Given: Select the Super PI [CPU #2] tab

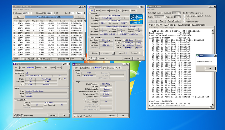Looking at the screenshot, I should 184,25.
